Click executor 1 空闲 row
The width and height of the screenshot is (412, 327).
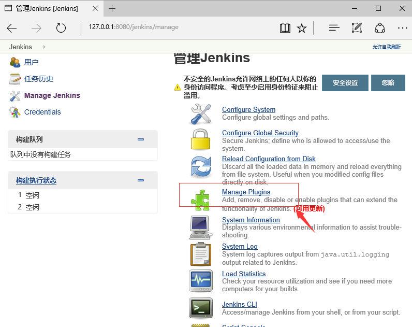click(83, 195)
